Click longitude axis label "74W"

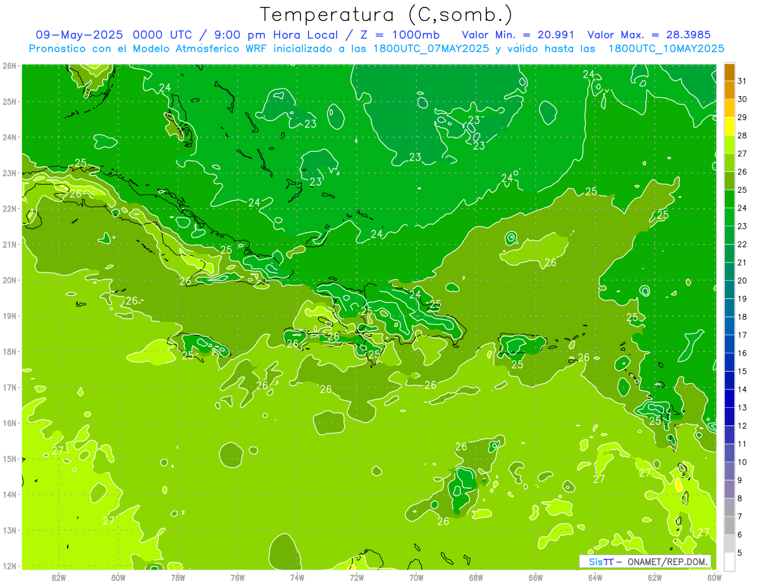[297, 577]
